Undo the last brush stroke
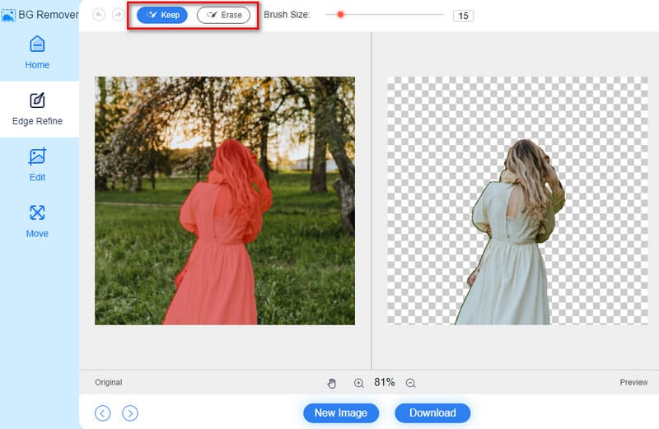This screenshot has height=429, width=659. tap(100, 15)
